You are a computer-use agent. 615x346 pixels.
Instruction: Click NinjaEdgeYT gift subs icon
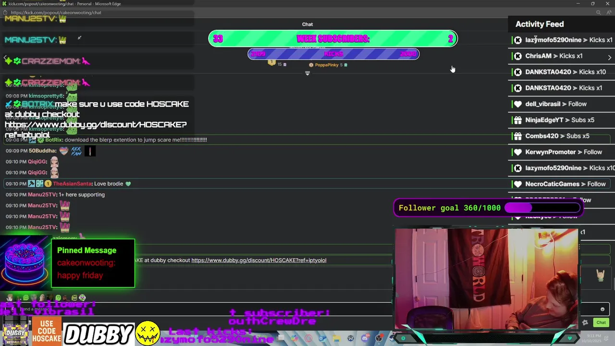click(x=517, y=120)
